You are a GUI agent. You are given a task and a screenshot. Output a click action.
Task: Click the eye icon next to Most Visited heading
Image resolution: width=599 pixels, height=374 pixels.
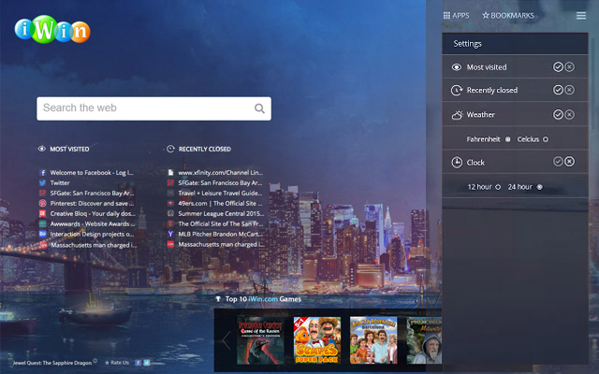pos(41,149)
